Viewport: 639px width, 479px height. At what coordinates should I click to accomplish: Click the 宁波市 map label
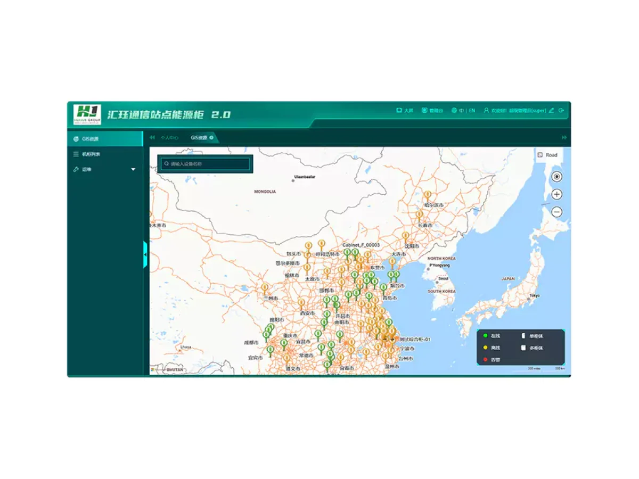[407, 349]
